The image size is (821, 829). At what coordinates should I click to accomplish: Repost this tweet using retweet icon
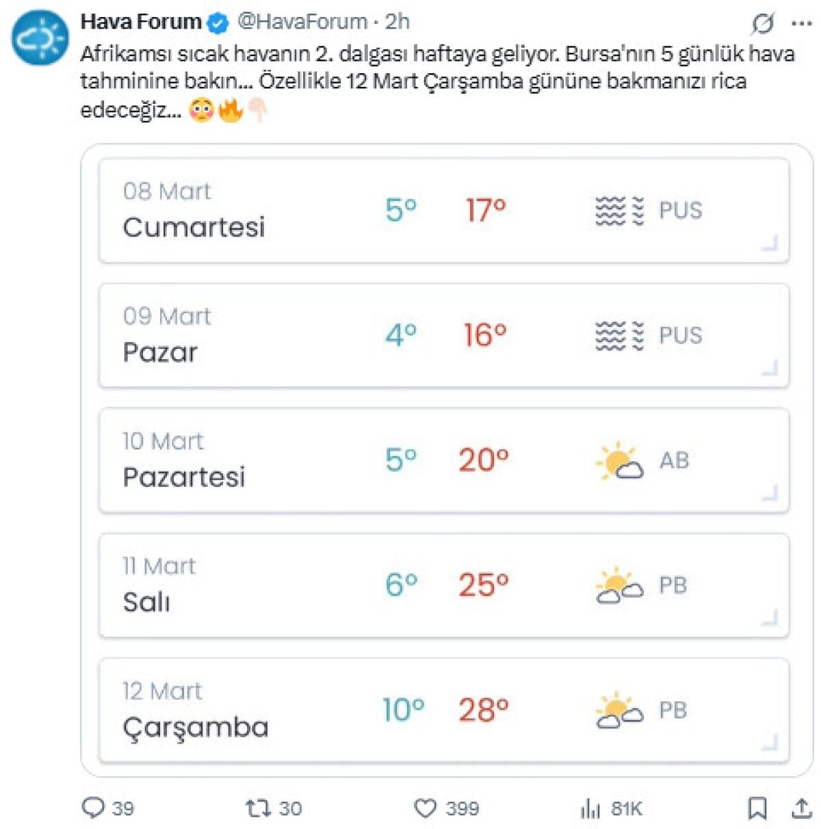[259, 808]
